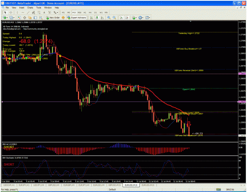Viewport: 247px width, 192px height.
Task: Toggle the MN timeframe button
Action: pos(106,12)
